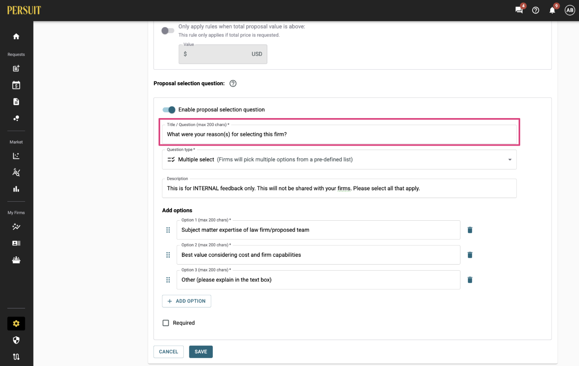Viewport: 579px width, 366px height.
Task: Click the drag handle for Option 2
Action: pyautogui.click(x=168, y=255)
